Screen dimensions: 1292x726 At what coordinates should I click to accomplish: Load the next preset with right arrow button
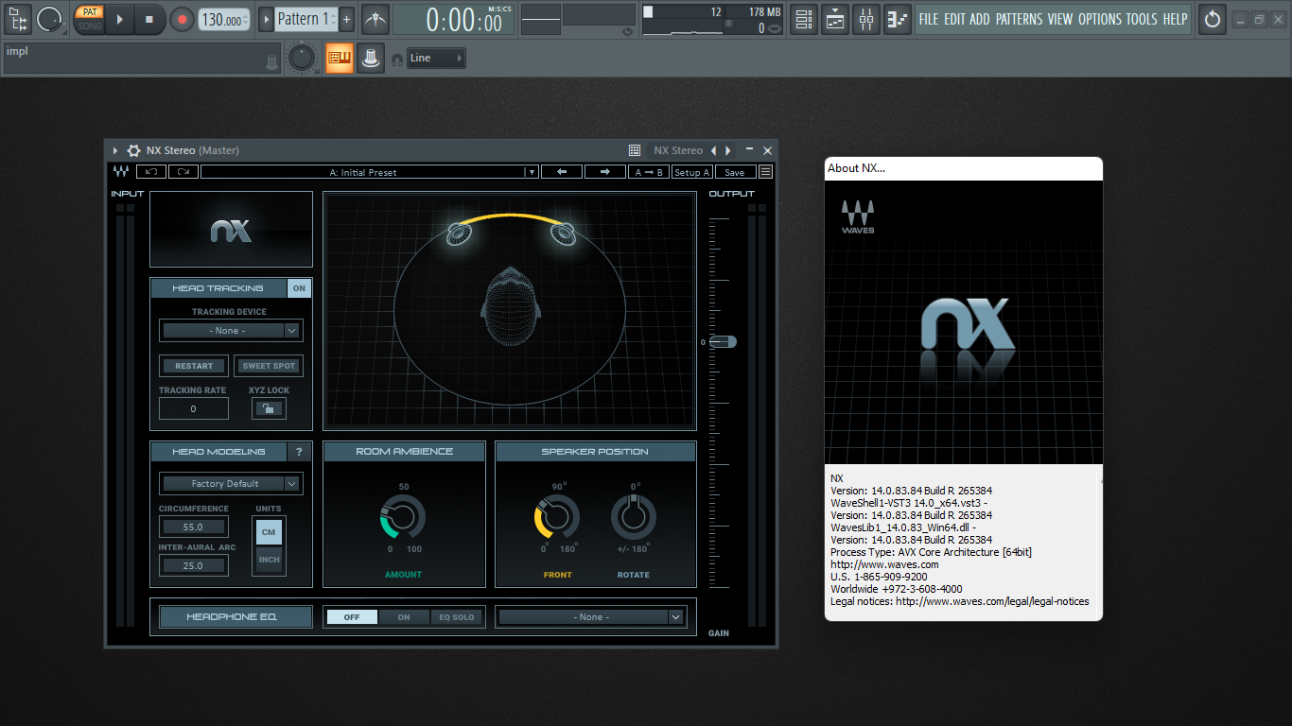click(x=605, y=172)
